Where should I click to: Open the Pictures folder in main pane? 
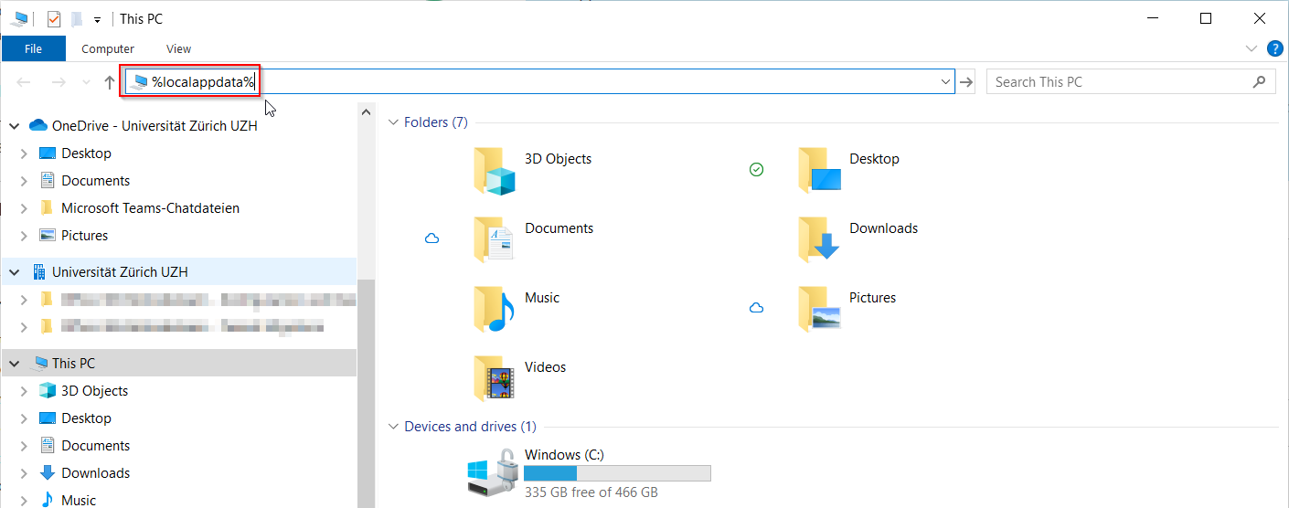pos(818,309)
